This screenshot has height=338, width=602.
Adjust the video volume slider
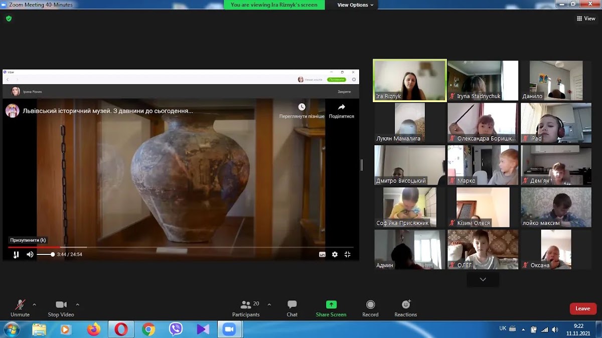pyautogui.click(x=45, y=254)
